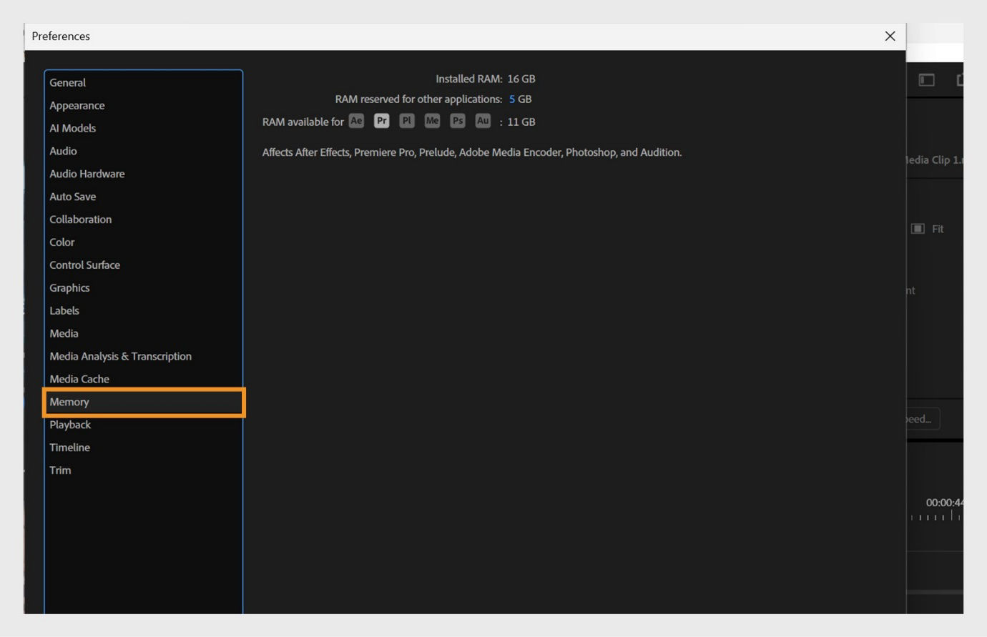
Task: Open the Fit zoom level dropdown
Action: click(x=937, y=228)
